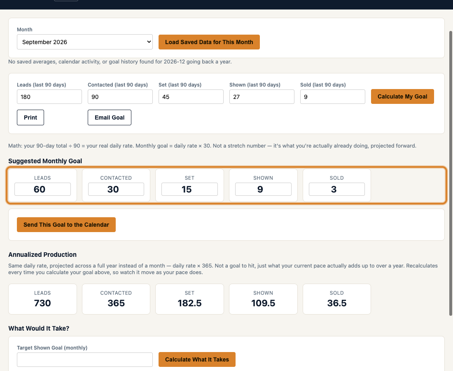Viewport: 453px width, 371px height.
Task: Click the 'No saved averages' status message
Action: click(120, 61)
